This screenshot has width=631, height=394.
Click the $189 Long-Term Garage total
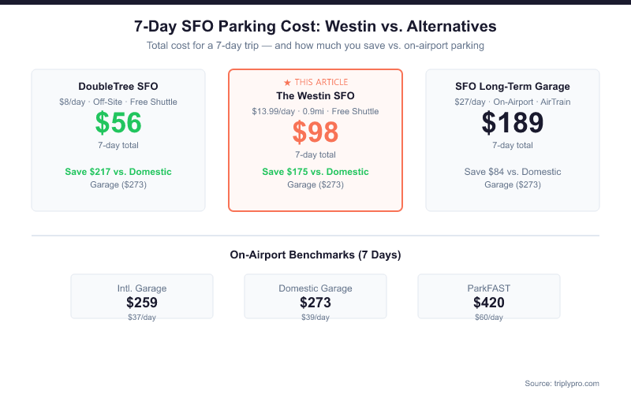click(x=513, y=123)
